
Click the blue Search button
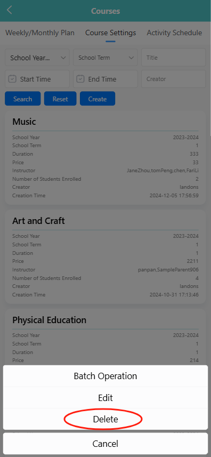pyautogui.click(x=23, y=99)
